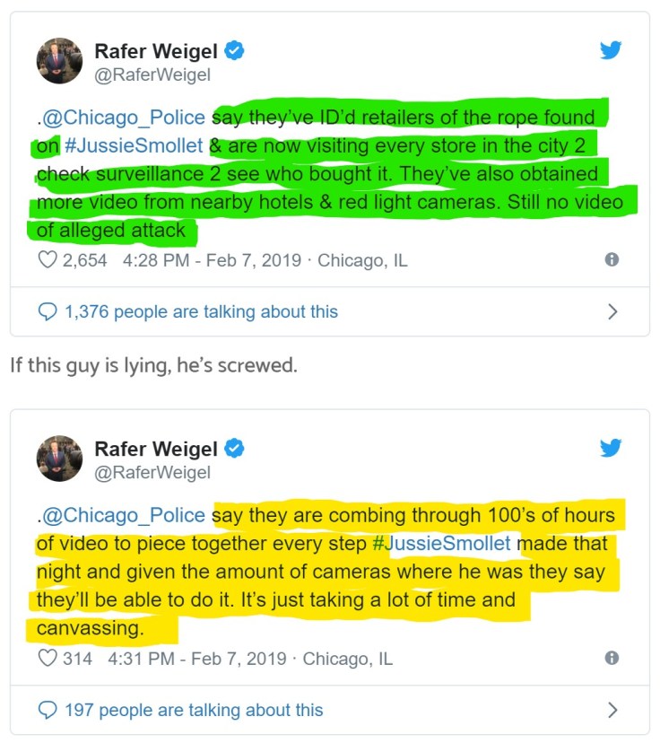This screenshot has height=743, width=660.
Task: Open the 4:28 PM - Feb 7, 2019 timestamp
Action: click(x=212, y=260)
